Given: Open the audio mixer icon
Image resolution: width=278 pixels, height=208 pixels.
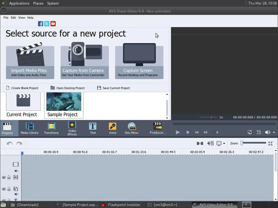Looking at the screenshot, I should coord(210,143).
